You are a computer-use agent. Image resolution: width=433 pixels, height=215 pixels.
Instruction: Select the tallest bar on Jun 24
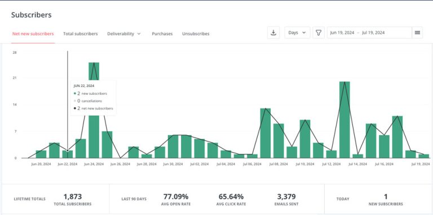coord(94,110)
